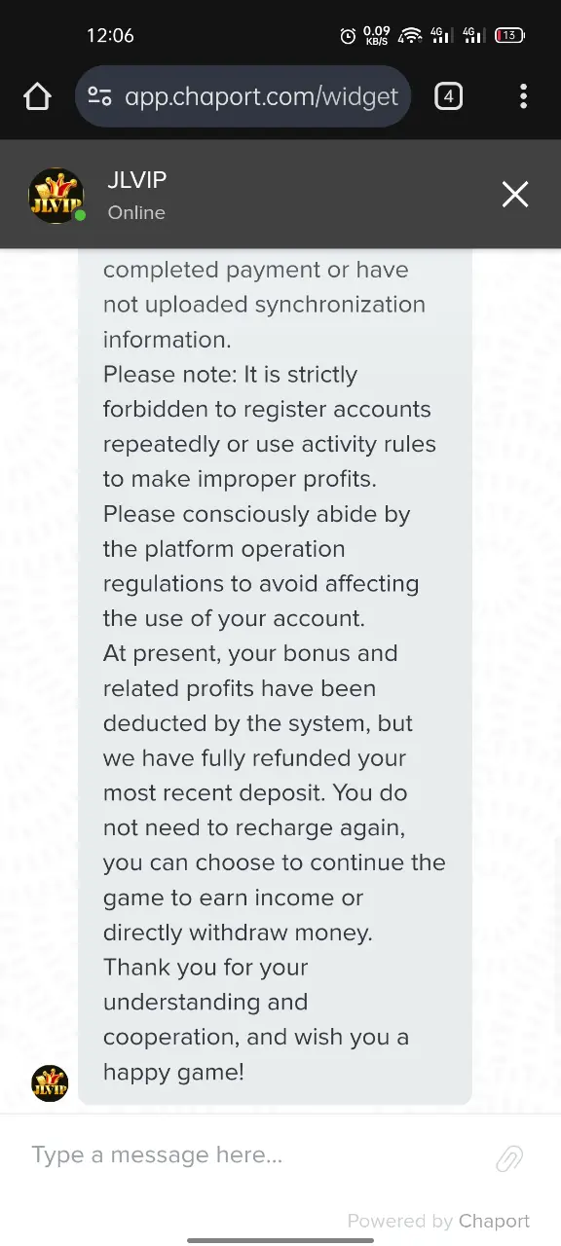Tap the bottom gesture navigation handle
This screenshot has width=561, height=1246.
tap(280, 1240)
